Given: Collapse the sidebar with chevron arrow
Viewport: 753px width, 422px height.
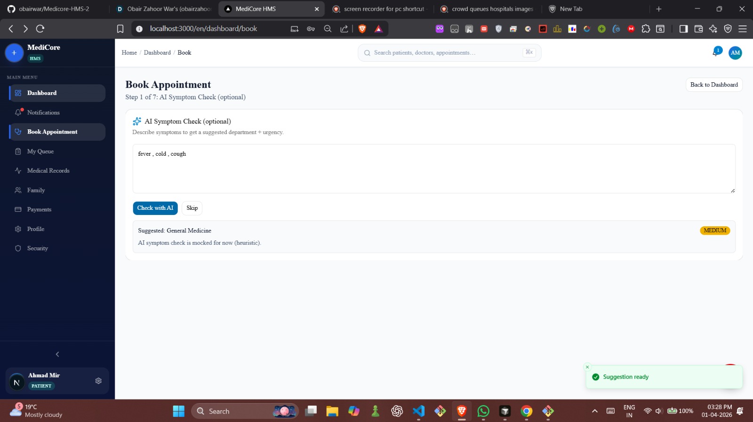Looking at the screenshot, I should (57, 354).
